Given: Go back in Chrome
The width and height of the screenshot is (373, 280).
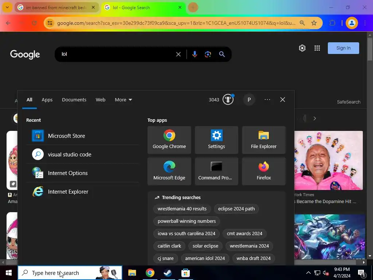Looking at the screenshot, I should (x=8, y=23).
